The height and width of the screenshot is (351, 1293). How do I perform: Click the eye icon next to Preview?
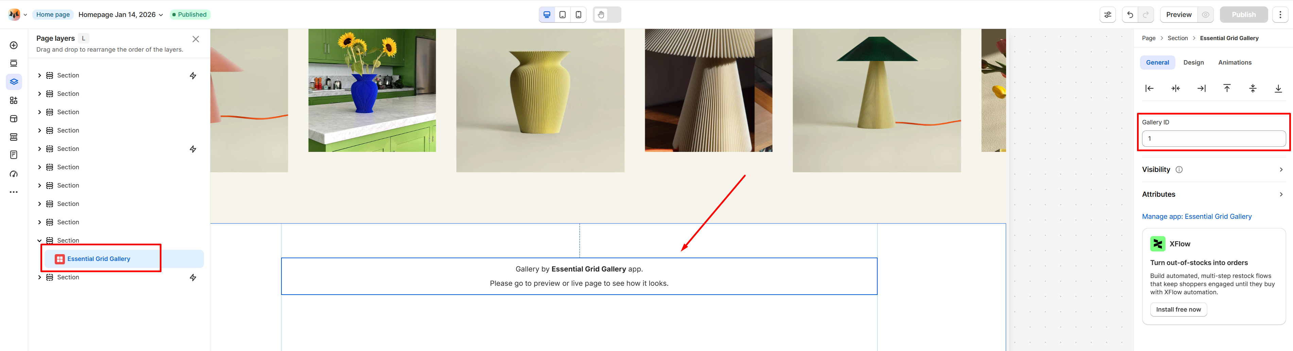point(1205,15)
